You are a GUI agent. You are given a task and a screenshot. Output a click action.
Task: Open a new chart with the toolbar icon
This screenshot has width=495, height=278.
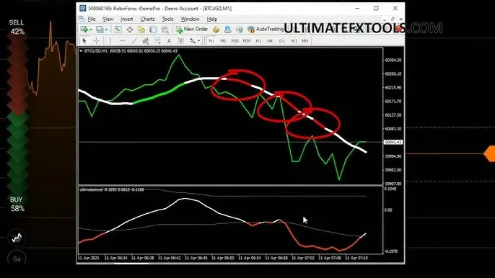click(84, 30)
